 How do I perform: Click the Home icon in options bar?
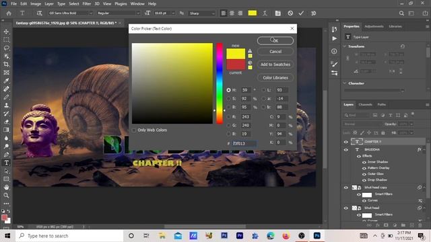point(9,13)
